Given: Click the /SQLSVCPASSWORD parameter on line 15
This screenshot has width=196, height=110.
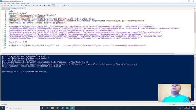Looking at the screenshot, I should pyautogui.click(x=23, y=38).
